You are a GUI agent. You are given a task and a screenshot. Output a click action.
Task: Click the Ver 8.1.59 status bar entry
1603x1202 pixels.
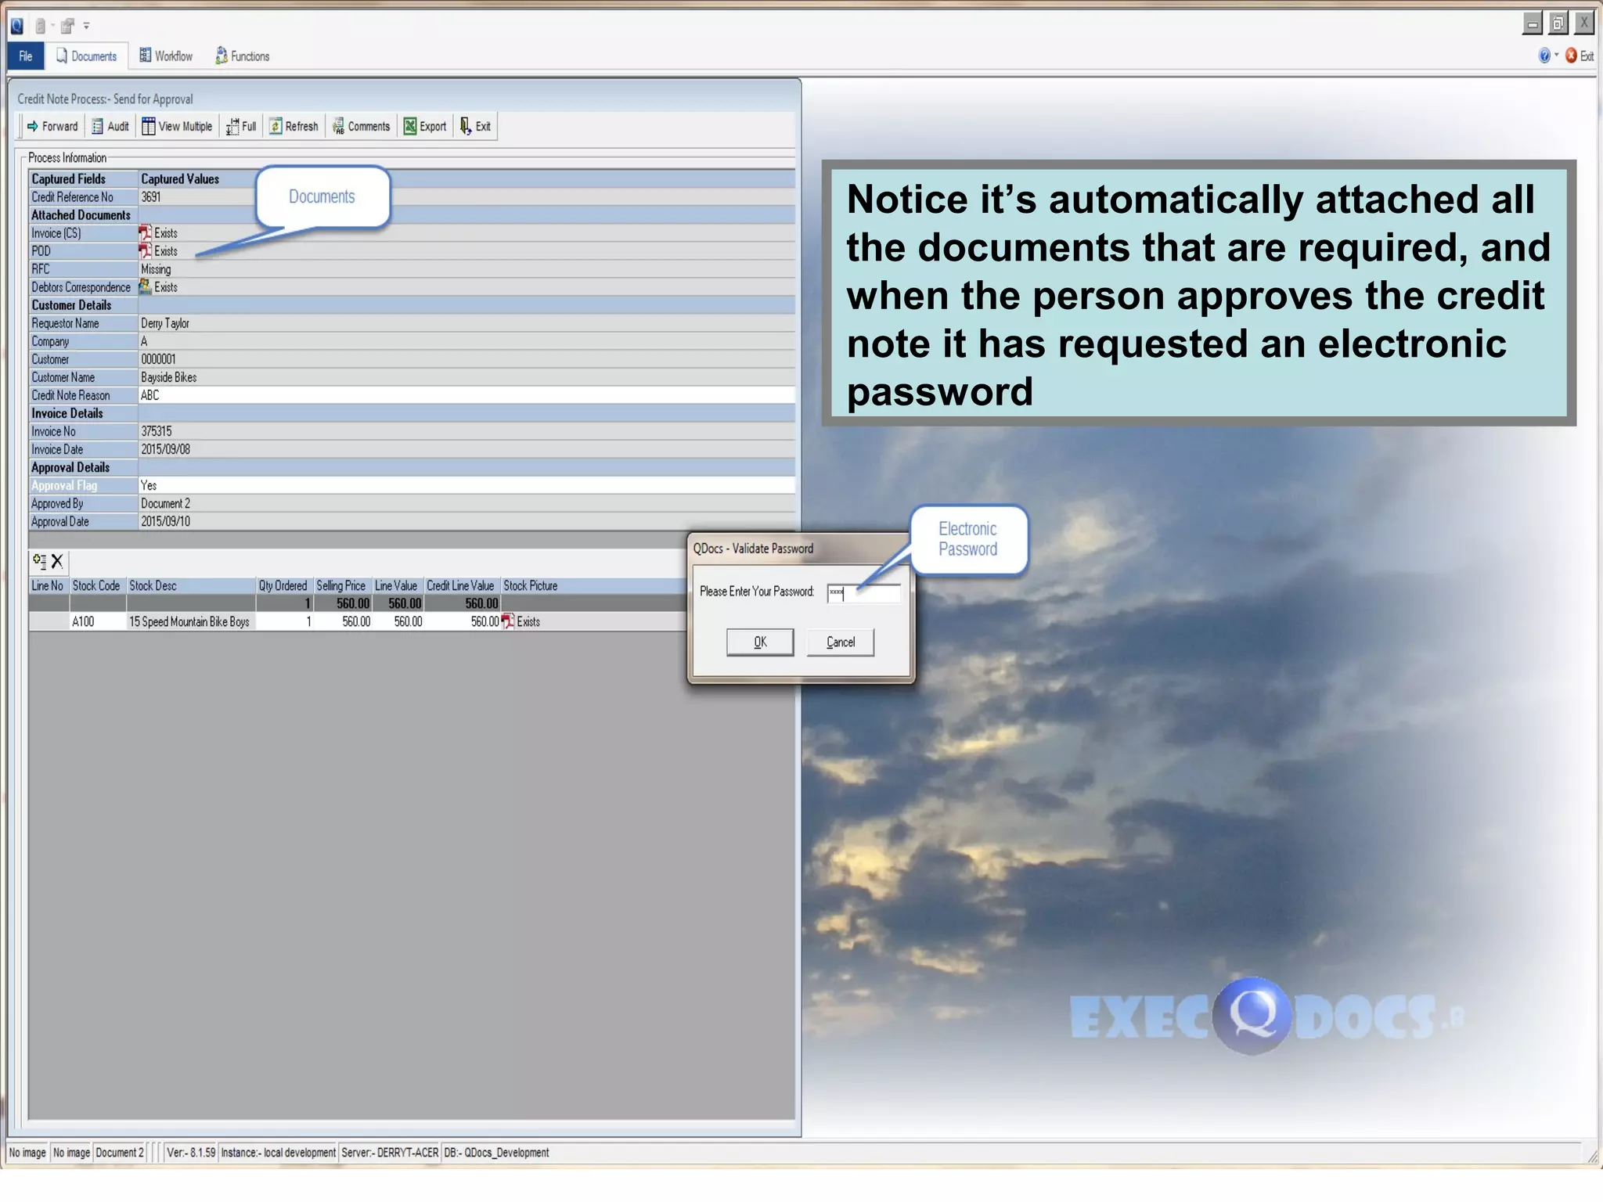(x=191, y=1153)
